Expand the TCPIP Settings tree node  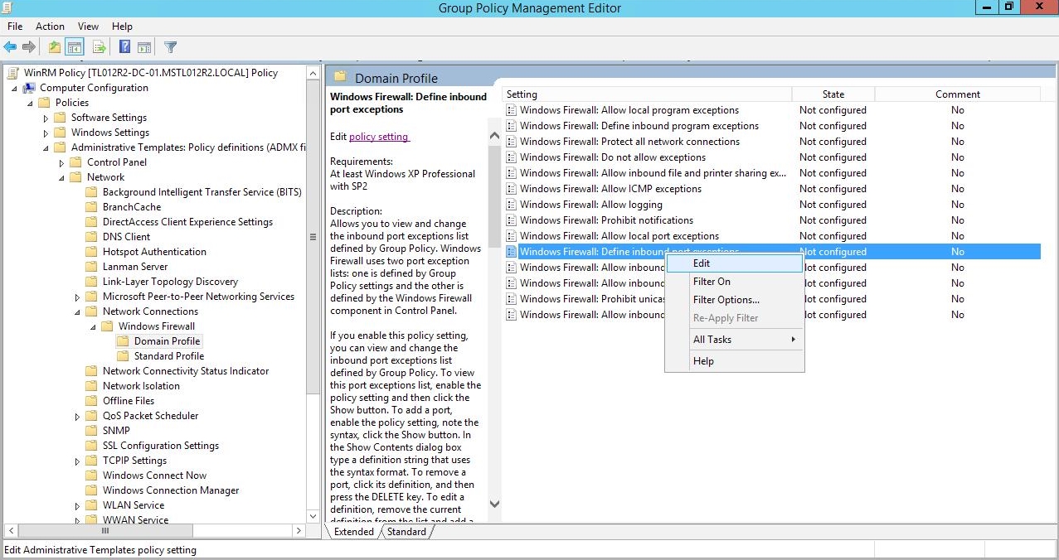[77, 461]
